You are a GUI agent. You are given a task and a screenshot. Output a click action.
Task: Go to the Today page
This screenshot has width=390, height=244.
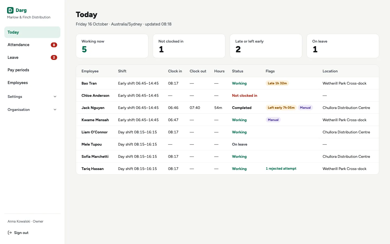(x=32, y=32)
